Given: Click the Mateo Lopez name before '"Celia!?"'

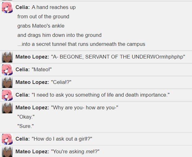Looking at the screenshot, I should (x=32, y=82).
